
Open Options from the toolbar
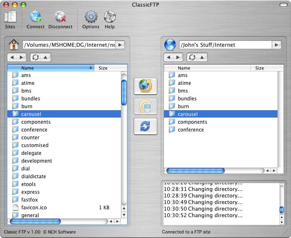tap(91, 20)
